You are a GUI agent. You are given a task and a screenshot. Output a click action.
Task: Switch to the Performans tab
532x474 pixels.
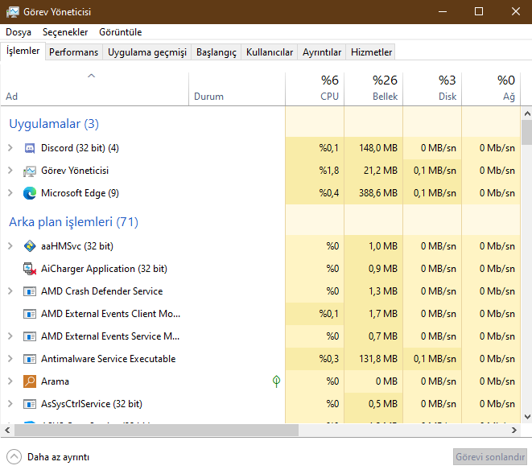point(73,52)
